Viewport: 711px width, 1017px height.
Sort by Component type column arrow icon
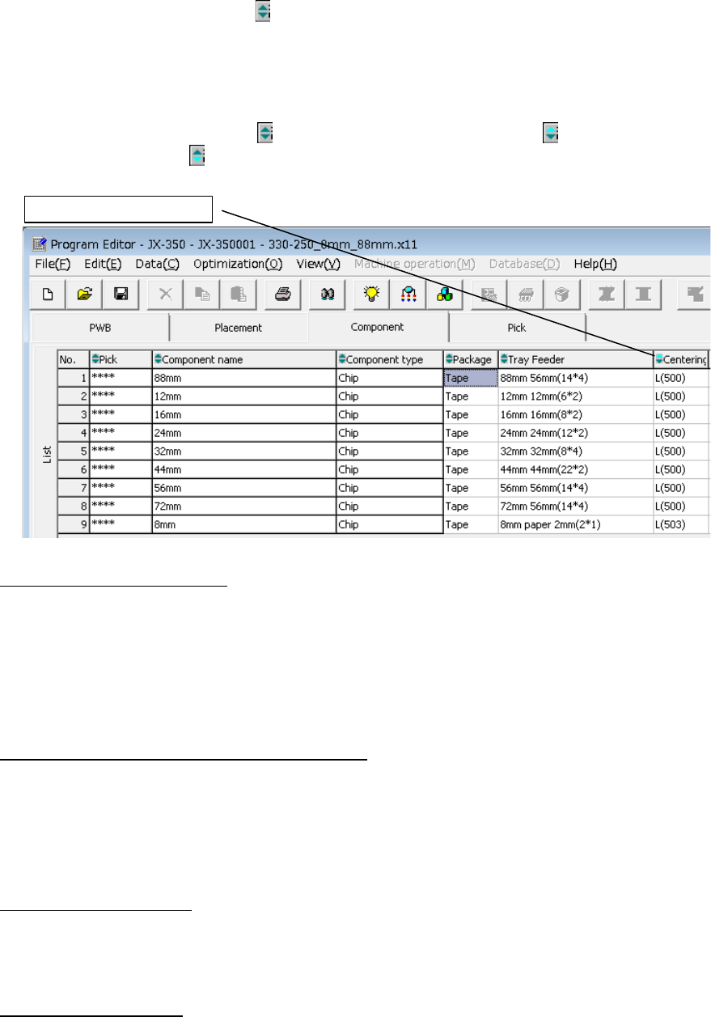pos(342,359)
